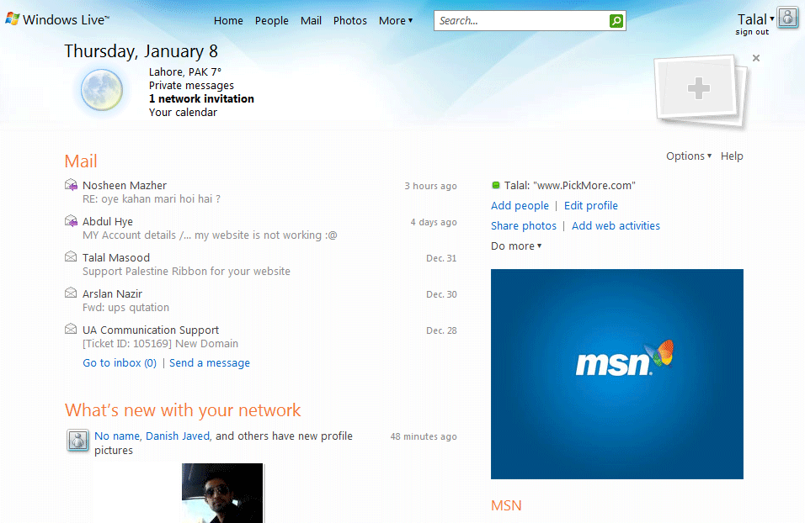The width and height of the screenshot is (805, 523).
Task: Open the MSN section heading
Action: 506,505
